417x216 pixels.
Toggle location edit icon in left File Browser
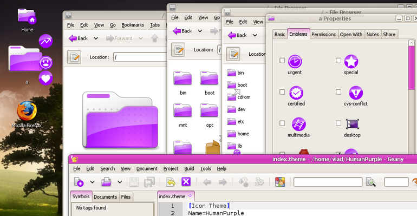point(74,57)
